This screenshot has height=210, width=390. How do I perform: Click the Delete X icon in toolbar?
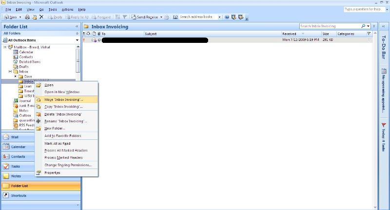(x=41, y=17)
